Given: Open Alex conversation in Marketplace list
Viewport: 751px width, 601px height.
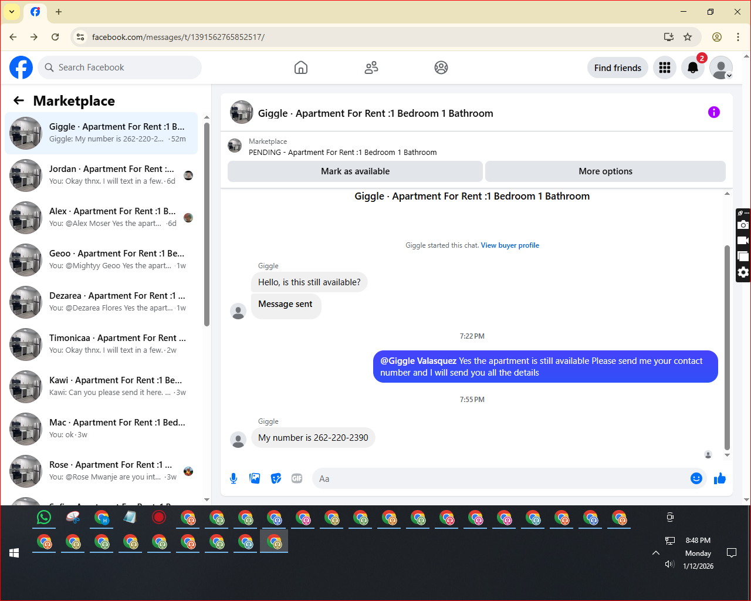Looking at the screenshot, I should pos(102,218).
